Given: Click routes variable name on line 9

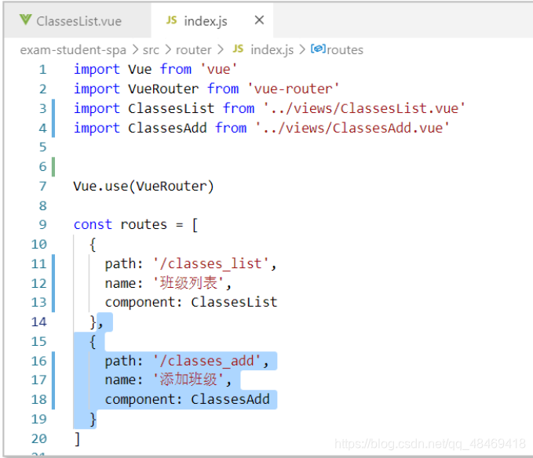Looking at the screenshot, I should [x=144, y=224].
